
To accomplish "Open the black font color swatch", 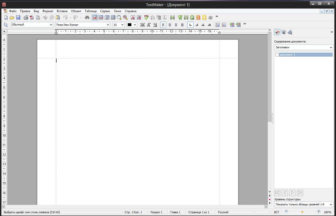I will (132, 25).
